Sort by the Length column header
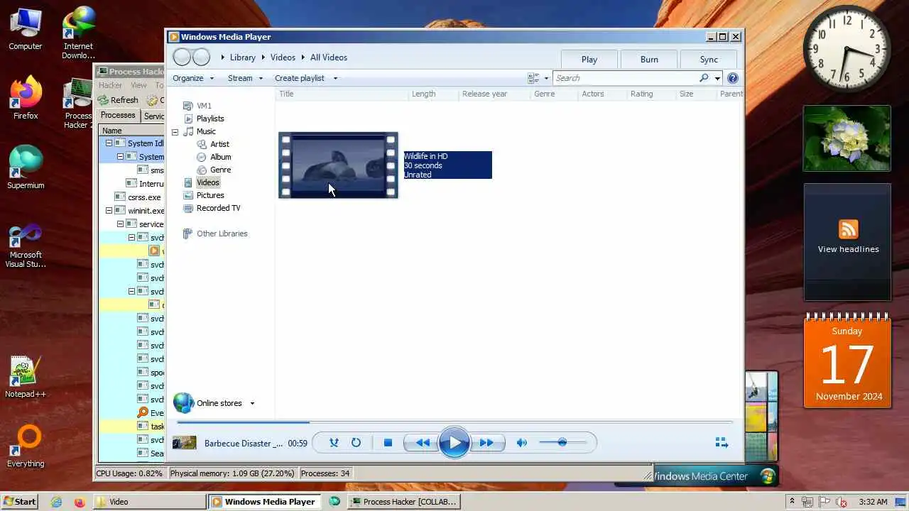This screenshot has width=909, height=511. (x=433, y=94)
